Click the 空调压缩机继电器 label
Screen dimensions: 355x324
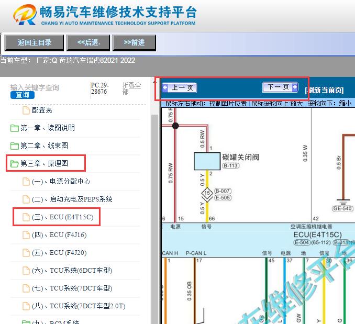click(312, 227)
